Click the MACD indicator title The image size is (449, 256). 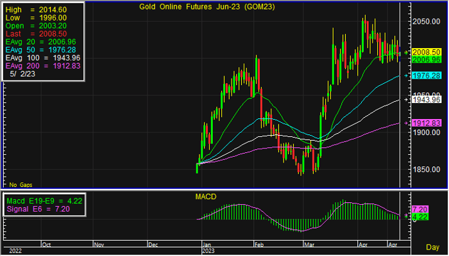205,197
